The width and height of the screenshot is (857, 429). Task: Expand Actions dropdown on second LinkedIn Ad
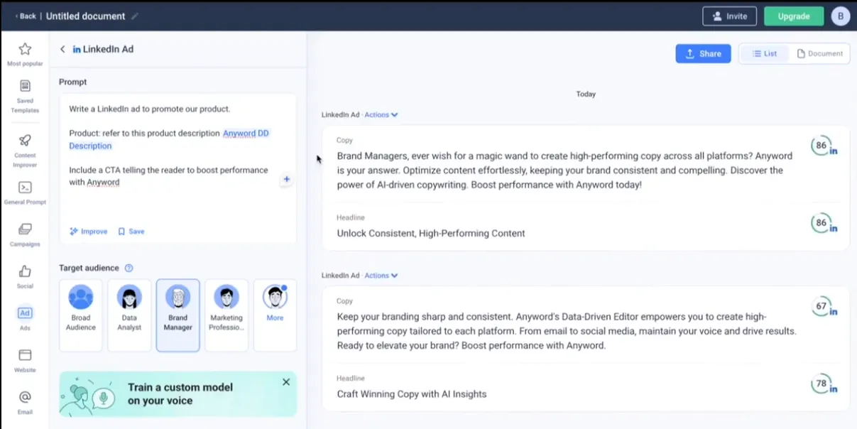pyautogui.click(x=381, y=276)
